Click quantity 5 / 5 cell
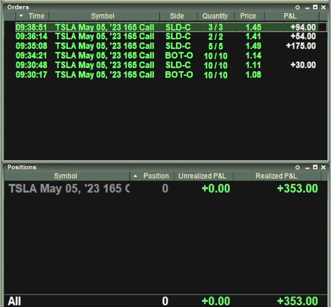Screen dimensions: 331x307 coord(215,46)
